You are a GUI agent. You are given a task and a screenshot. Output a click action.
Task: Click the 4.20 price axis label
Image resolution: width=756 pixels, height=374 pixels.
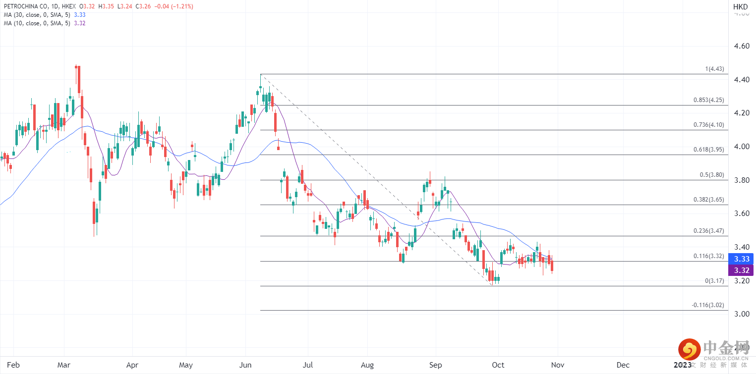point(742,113)
